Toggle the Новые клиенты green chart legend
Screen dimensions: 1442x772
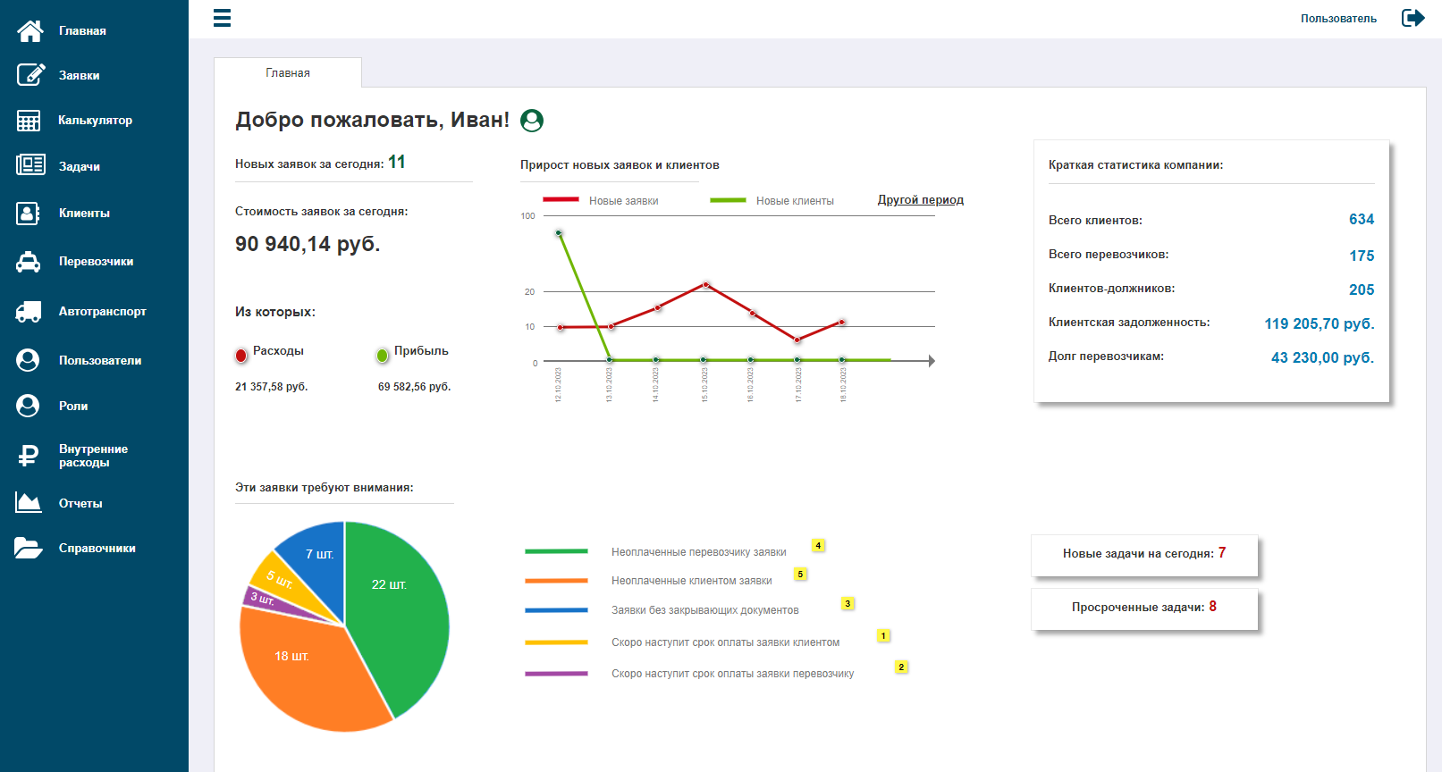(x=772, y=201)
